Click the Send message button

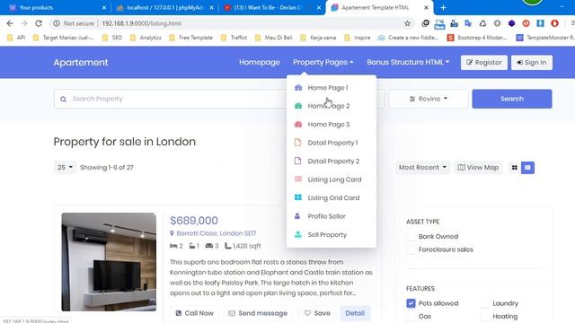(x=258, y=313)
